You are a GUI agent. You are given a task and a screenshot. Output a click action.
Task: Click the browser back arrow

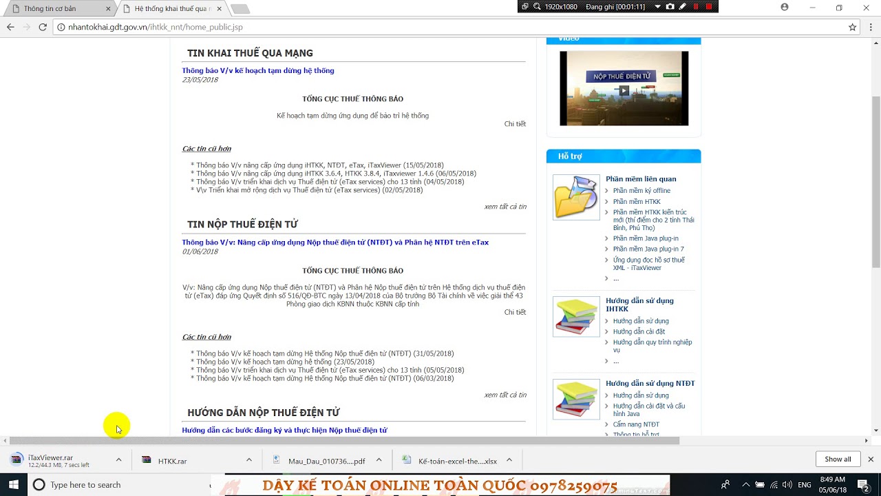point(10,27)
